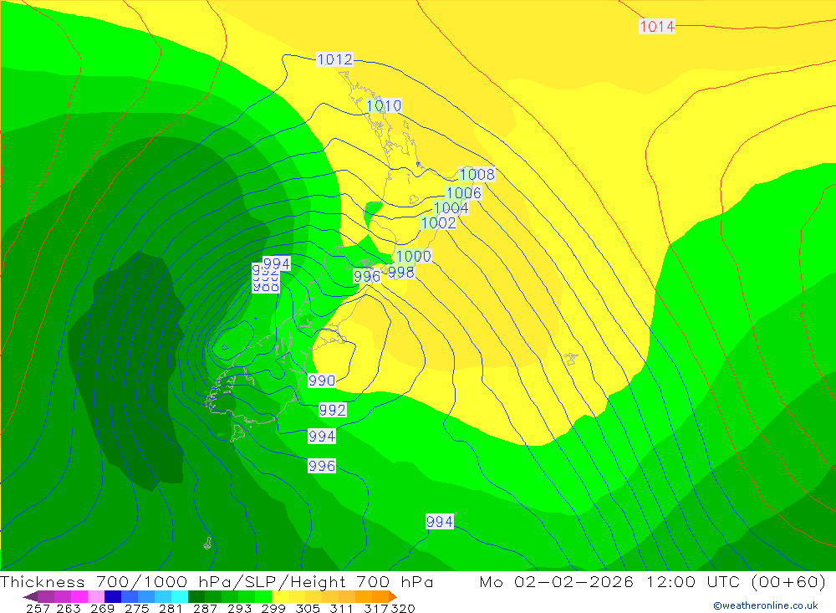836x613 pixels.
Task: Click the 320 legend scale value
Action: click(403, 608)
